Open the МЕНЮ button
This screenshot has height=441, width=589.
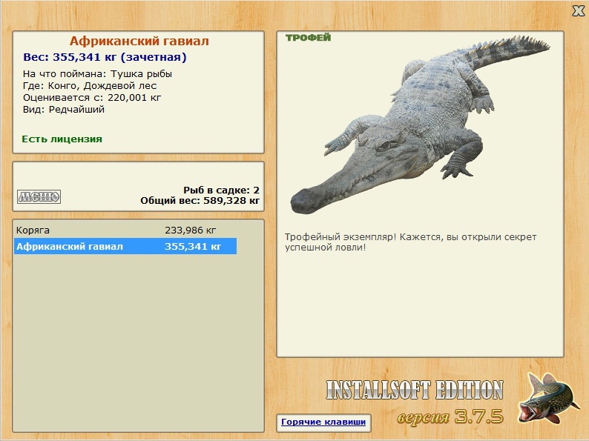[39, 196]
